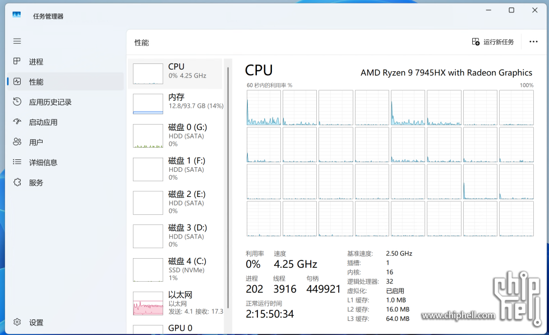Click the AMD Ryzen 9 7945HX processor name
549x335 pixels.
pos(446,72)
